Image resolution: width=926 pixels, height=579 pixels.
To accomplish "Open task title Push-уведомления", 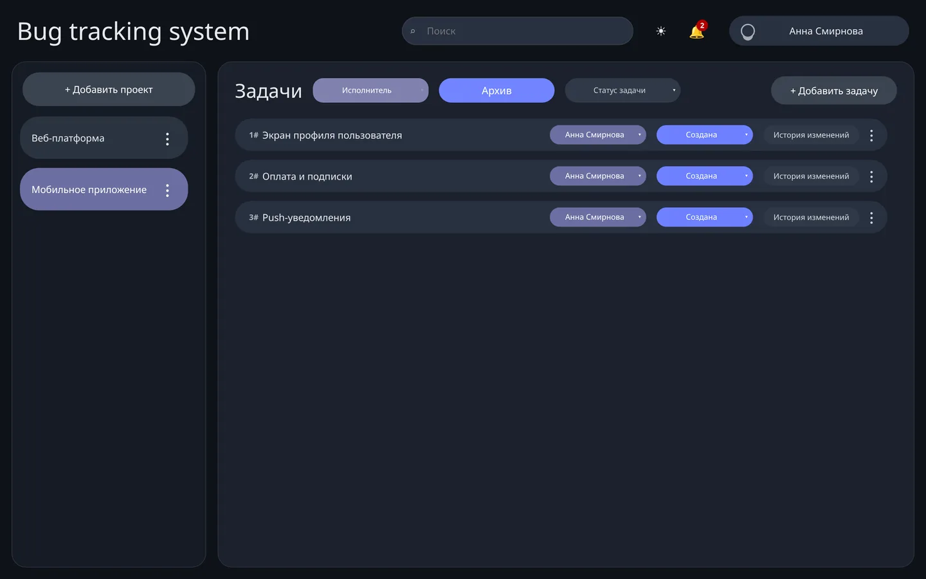I will [307, 217].
